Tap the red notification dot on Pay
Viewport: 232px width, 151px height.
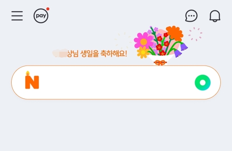(48, 9)
